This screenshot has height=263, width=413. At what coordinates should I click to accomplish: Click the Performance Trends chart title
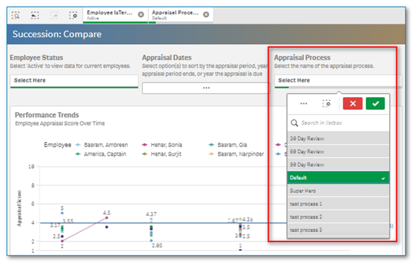tap(47, 115)
